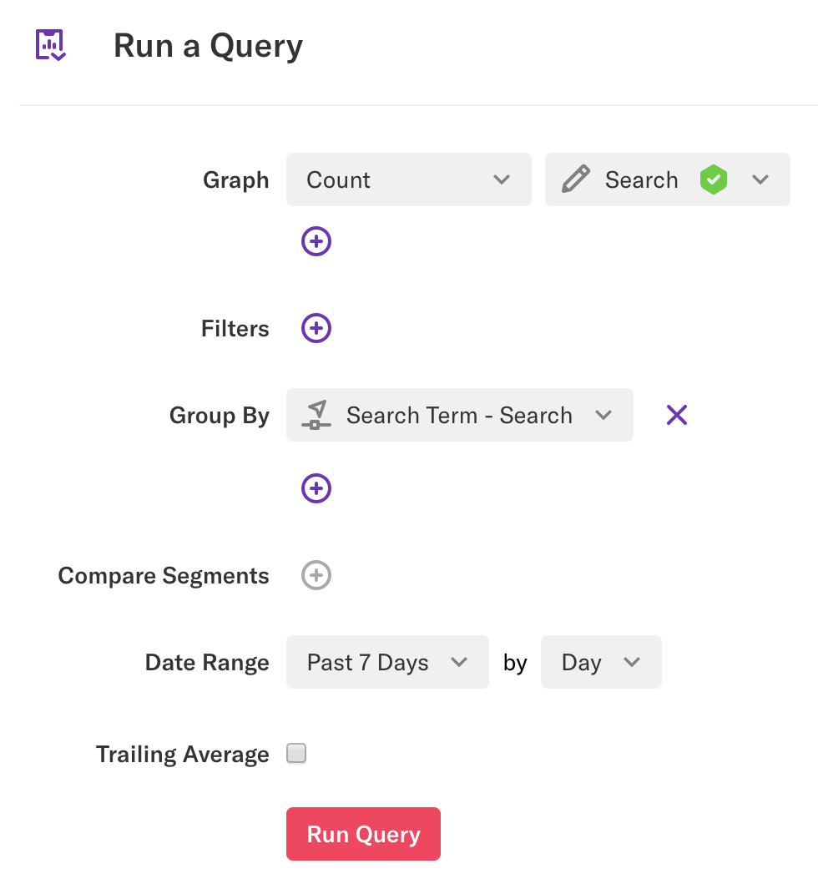The height and width of the screenshot is (889, 818).
Task: Click the property icon in Group By field
Action: pyautogui.click(x=316, y=415)
